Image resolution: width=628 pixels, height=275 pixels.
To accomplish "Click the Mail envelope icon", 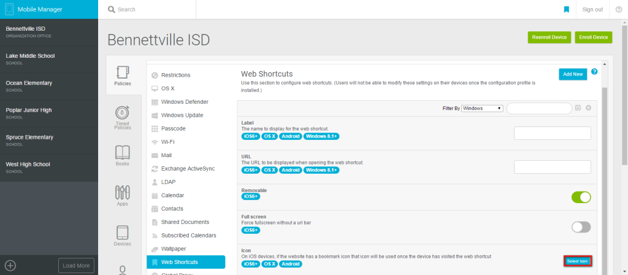I will click(x=155, y=155).
